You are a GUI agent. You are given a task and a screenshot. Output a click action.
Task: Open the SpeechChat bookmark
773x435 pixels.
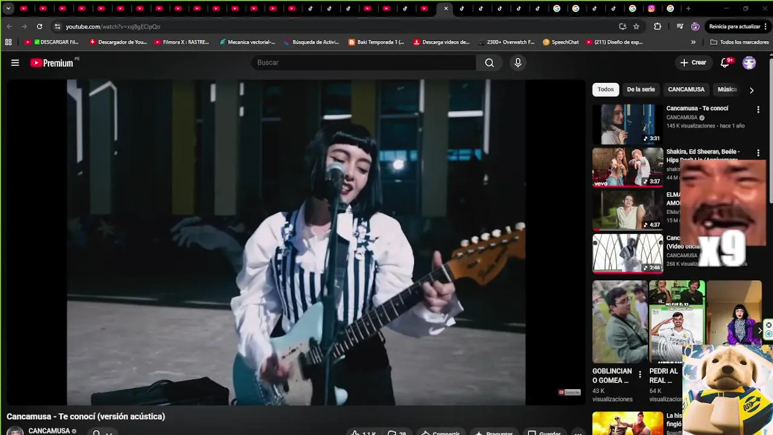pyautogui.click(x=560, y=42)
